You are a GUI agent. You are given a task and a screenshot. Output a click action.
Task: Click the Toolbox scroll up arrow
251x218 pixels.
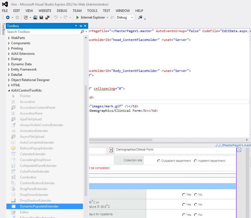[x=86, y=38]
